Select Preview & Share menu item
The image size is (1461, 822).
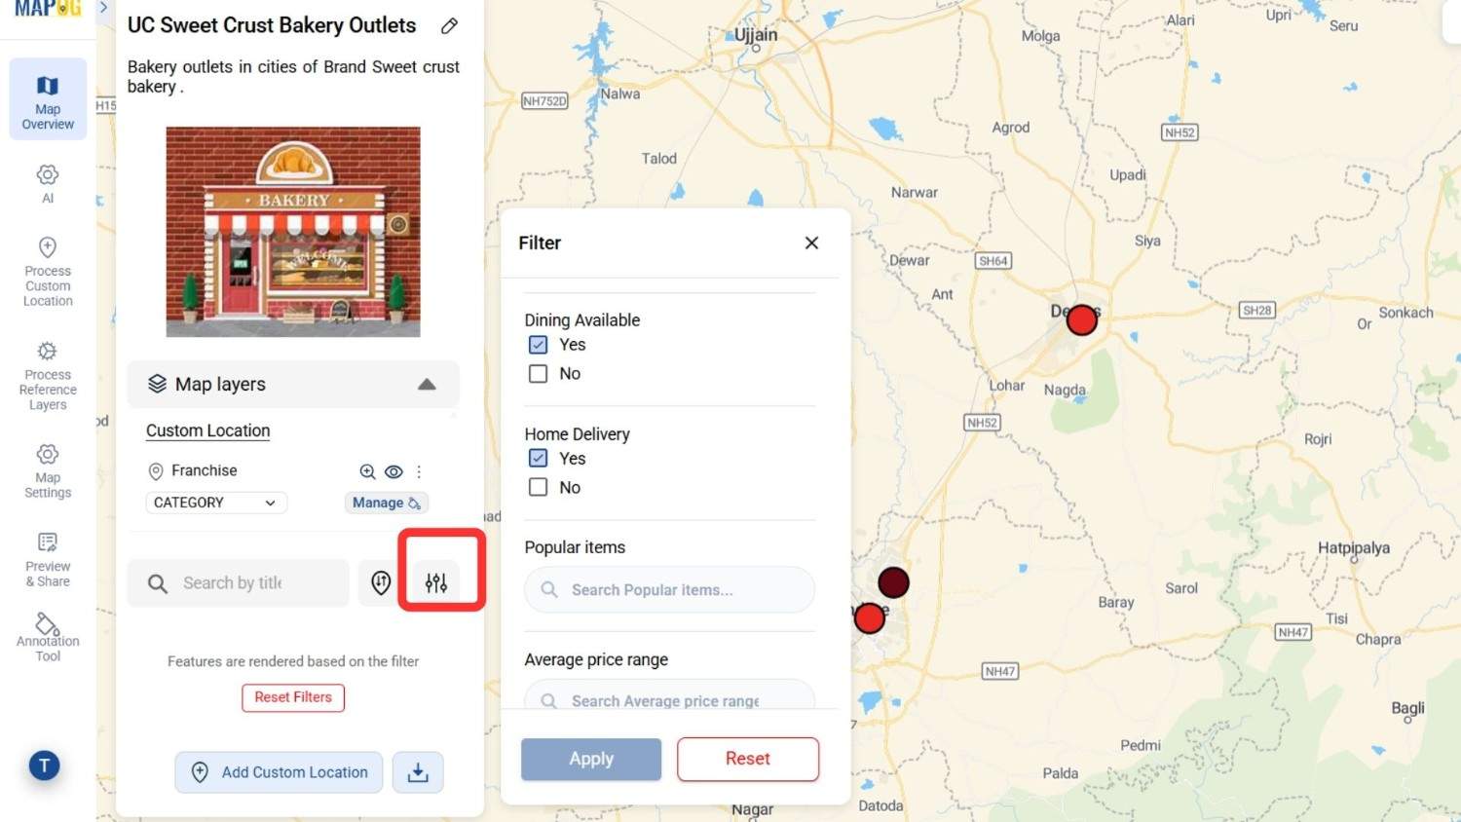(x=48, y=560)
